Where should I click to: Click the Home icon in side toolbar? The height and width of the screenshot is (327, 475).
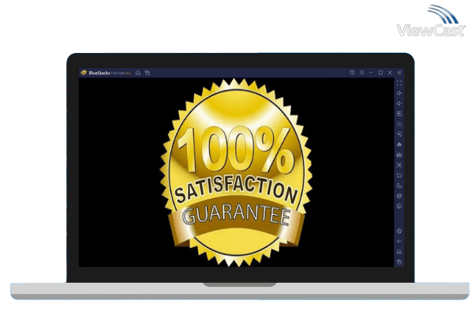[399, 252]
